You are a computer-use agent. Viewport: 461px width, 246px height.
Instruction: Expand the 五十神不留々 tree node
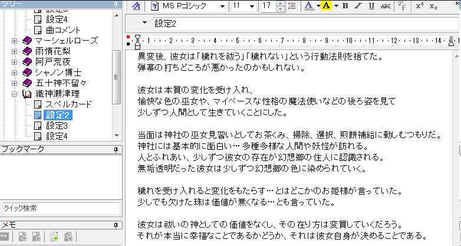[14, 83]
